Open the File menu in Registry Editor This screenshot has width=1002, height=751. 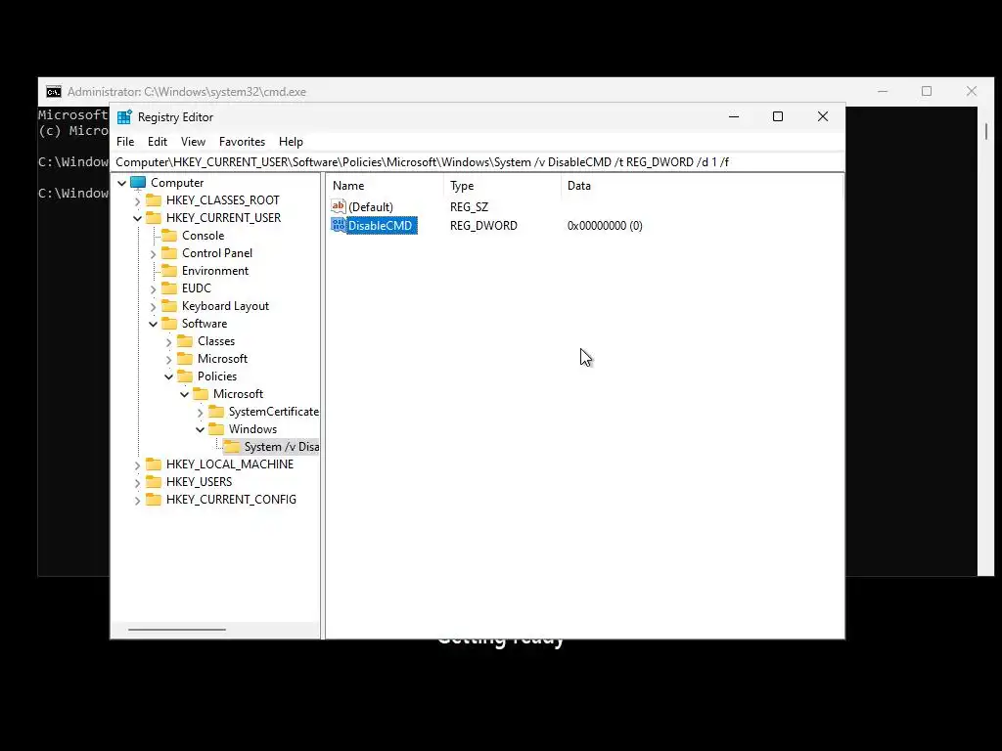(125, 142)
